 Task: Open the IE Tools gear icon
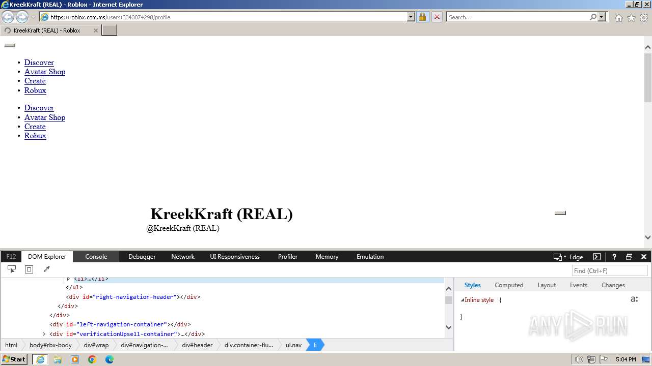(x=644, y=18)
